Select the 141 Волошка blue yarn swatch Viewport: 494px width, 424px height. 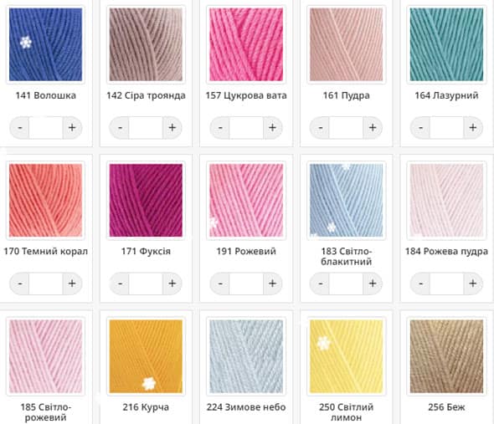(x=46, y=44)
